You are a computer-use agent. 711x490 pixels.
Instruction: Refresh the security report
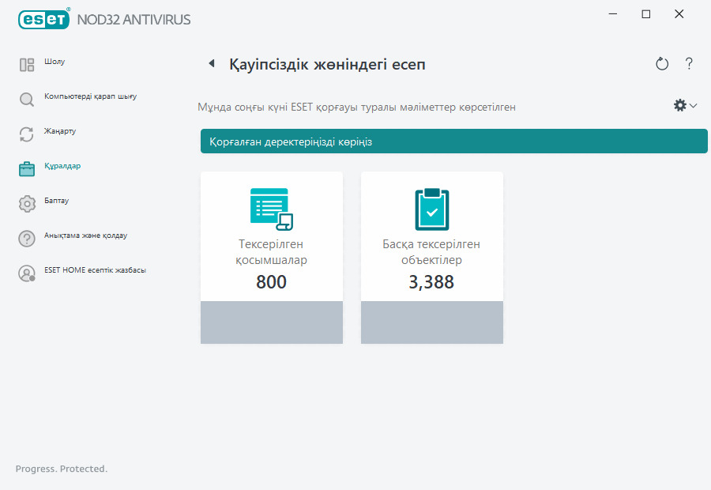662,64
